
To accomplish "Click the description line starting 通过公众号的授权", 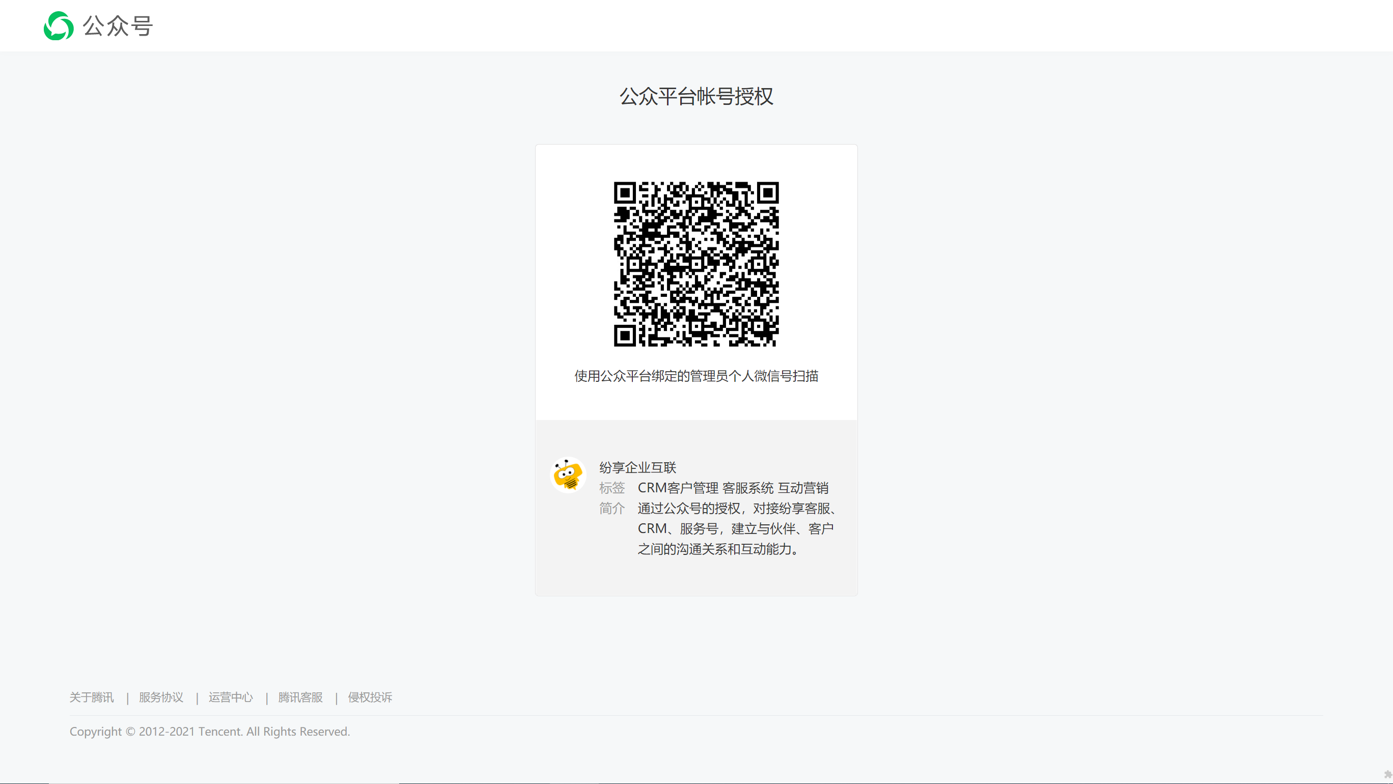I will pos(737,508).
